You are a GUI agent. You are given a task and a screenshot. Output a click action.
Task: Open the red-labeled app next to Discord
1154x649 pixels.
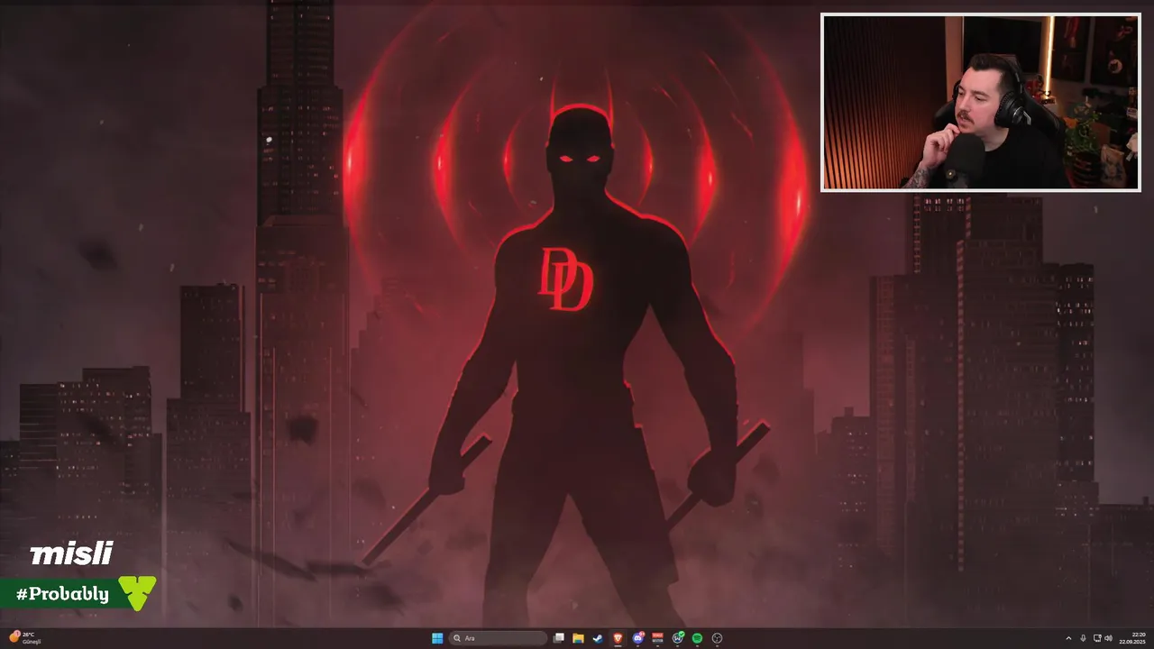click(657, 638)
